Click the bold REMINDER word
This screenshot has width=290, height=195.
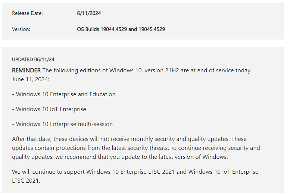[x=26, y=70]
